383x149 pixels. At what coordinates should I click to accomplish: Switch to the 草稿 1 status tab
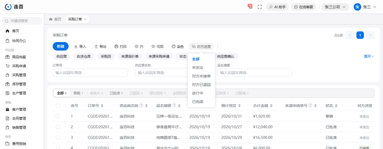(x=78, y=93)
